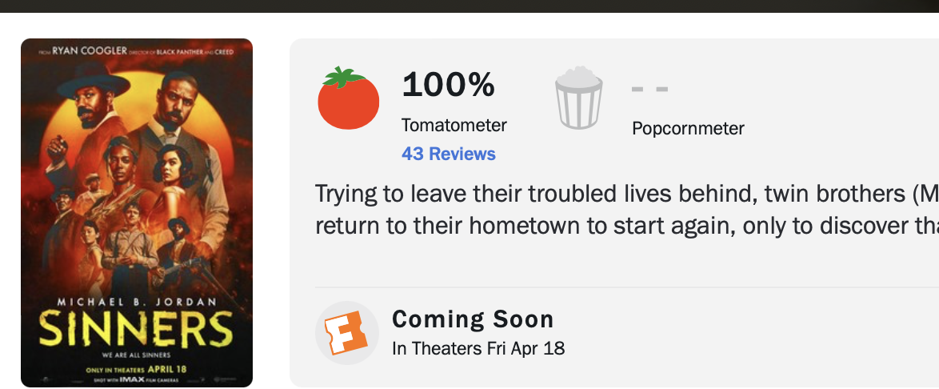Click the orange Fandango ticket icon

click(x=346, y=332)
